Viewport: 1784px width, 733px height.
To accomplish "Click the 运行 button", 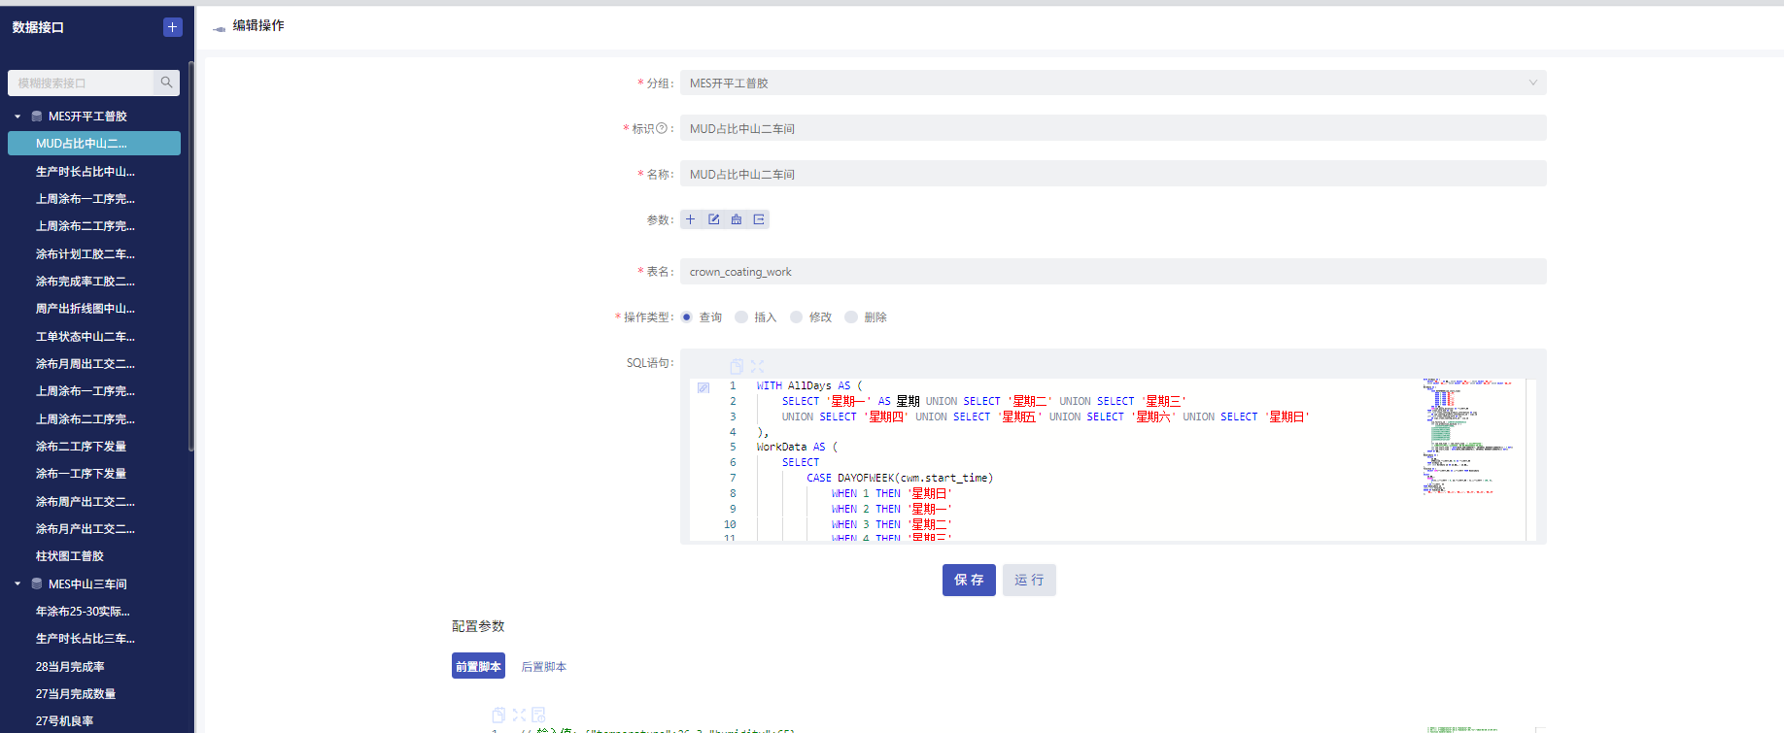I will [1029, 580].
